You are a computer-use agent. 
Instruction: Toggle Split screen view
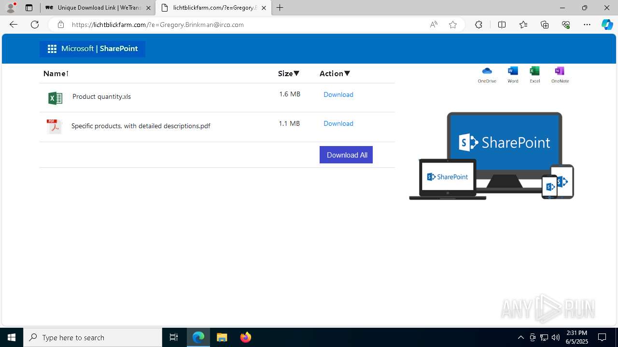click(x=502, y=25)
